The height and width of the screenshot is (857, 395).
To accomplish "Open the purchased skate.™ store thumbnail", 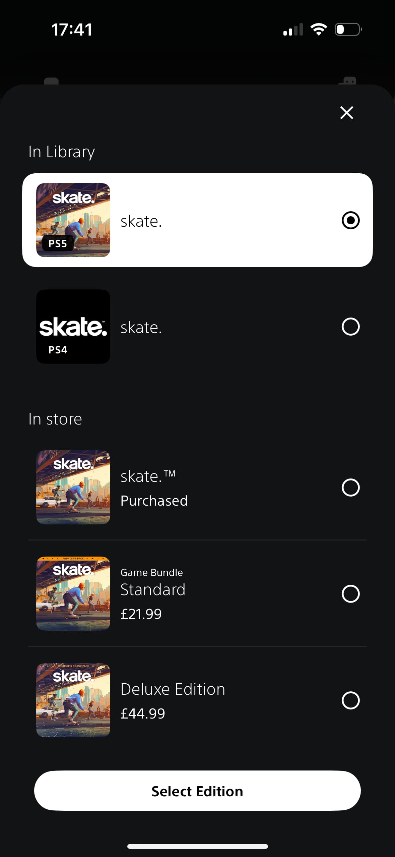I will point(73,487).
